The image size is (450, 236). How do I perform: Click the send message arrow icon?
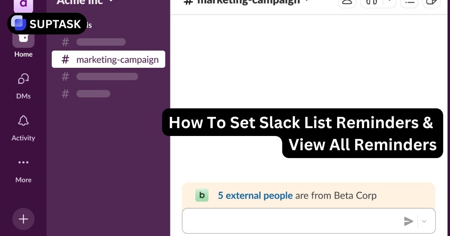click(408, 221)
